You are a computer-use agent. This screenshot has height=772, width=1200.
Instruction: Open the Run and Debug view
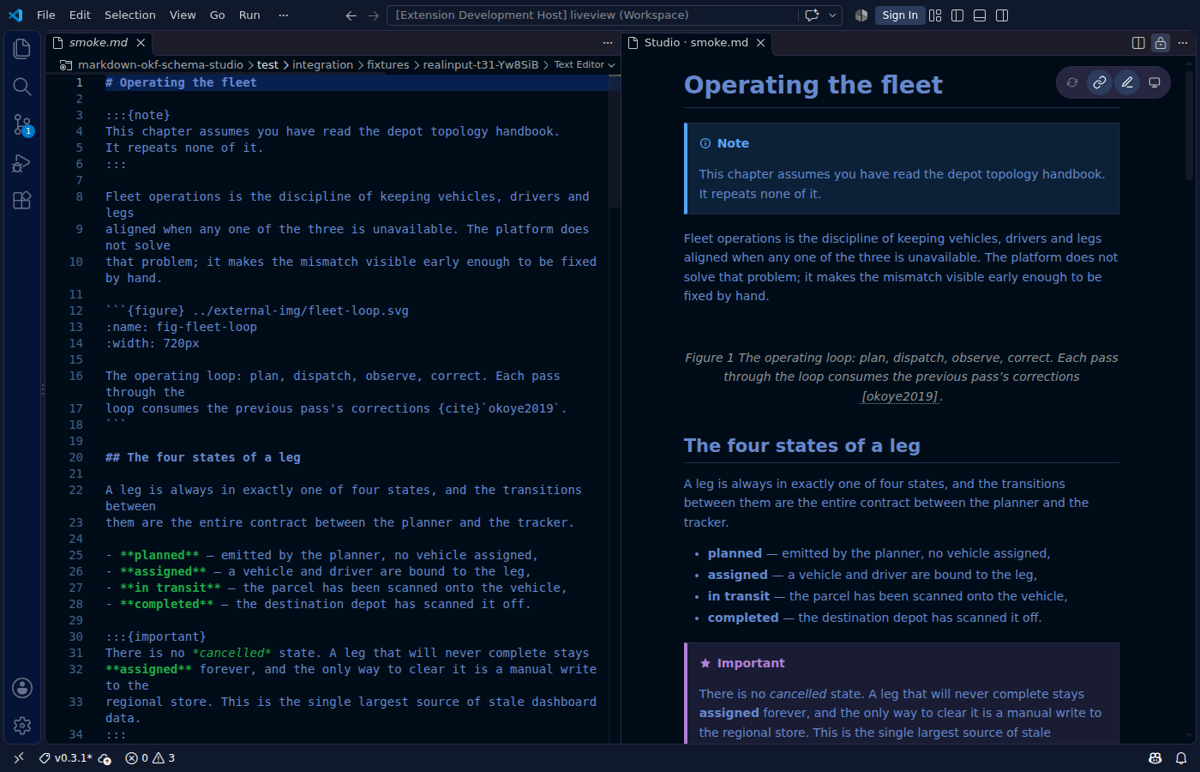(22, 163)
